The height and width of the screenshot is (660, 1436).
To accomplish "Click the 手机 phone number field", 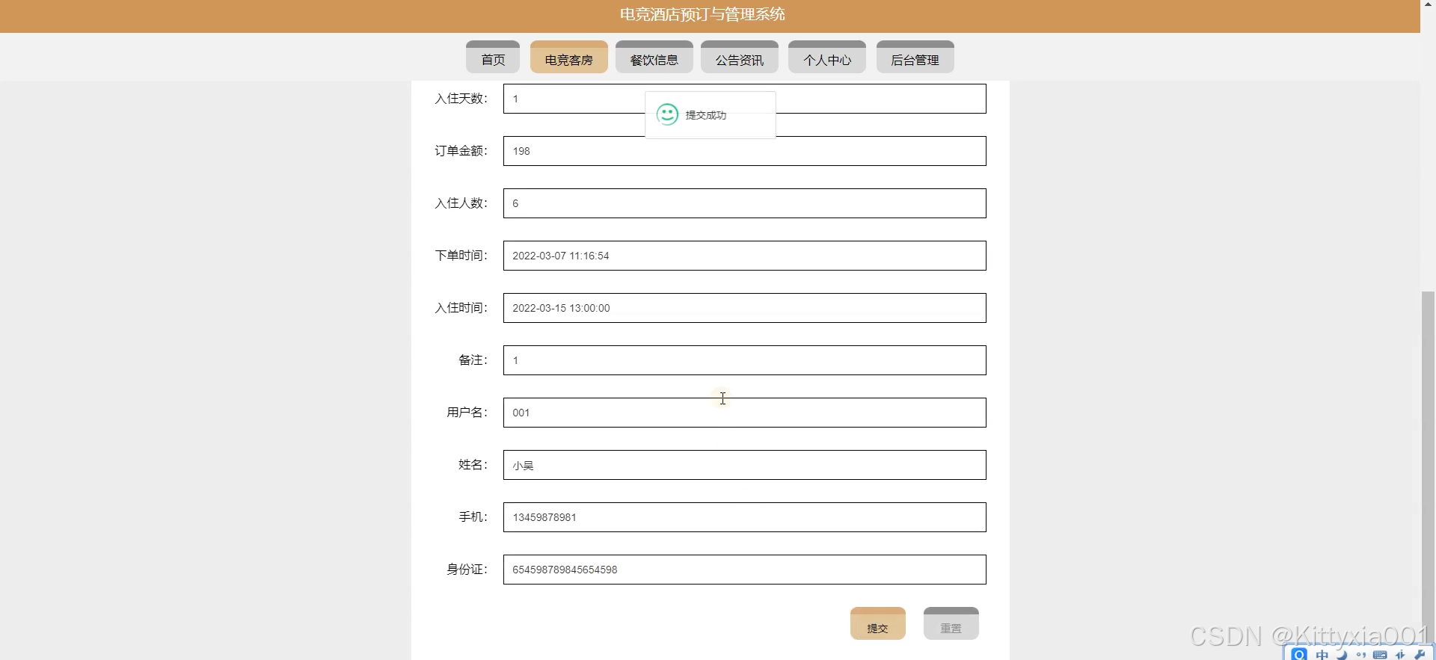I will click(x=745, y=517).
